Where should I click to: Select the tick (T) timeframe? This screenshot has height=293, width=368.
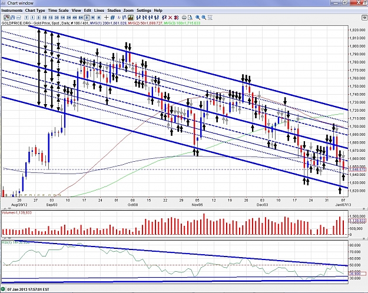(x=26, y=18)
